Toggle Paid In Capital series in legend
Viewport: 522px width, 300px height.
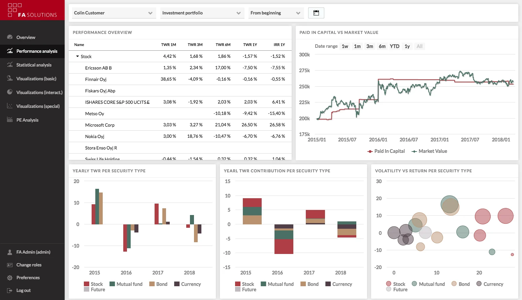click(x=386, y=151)
